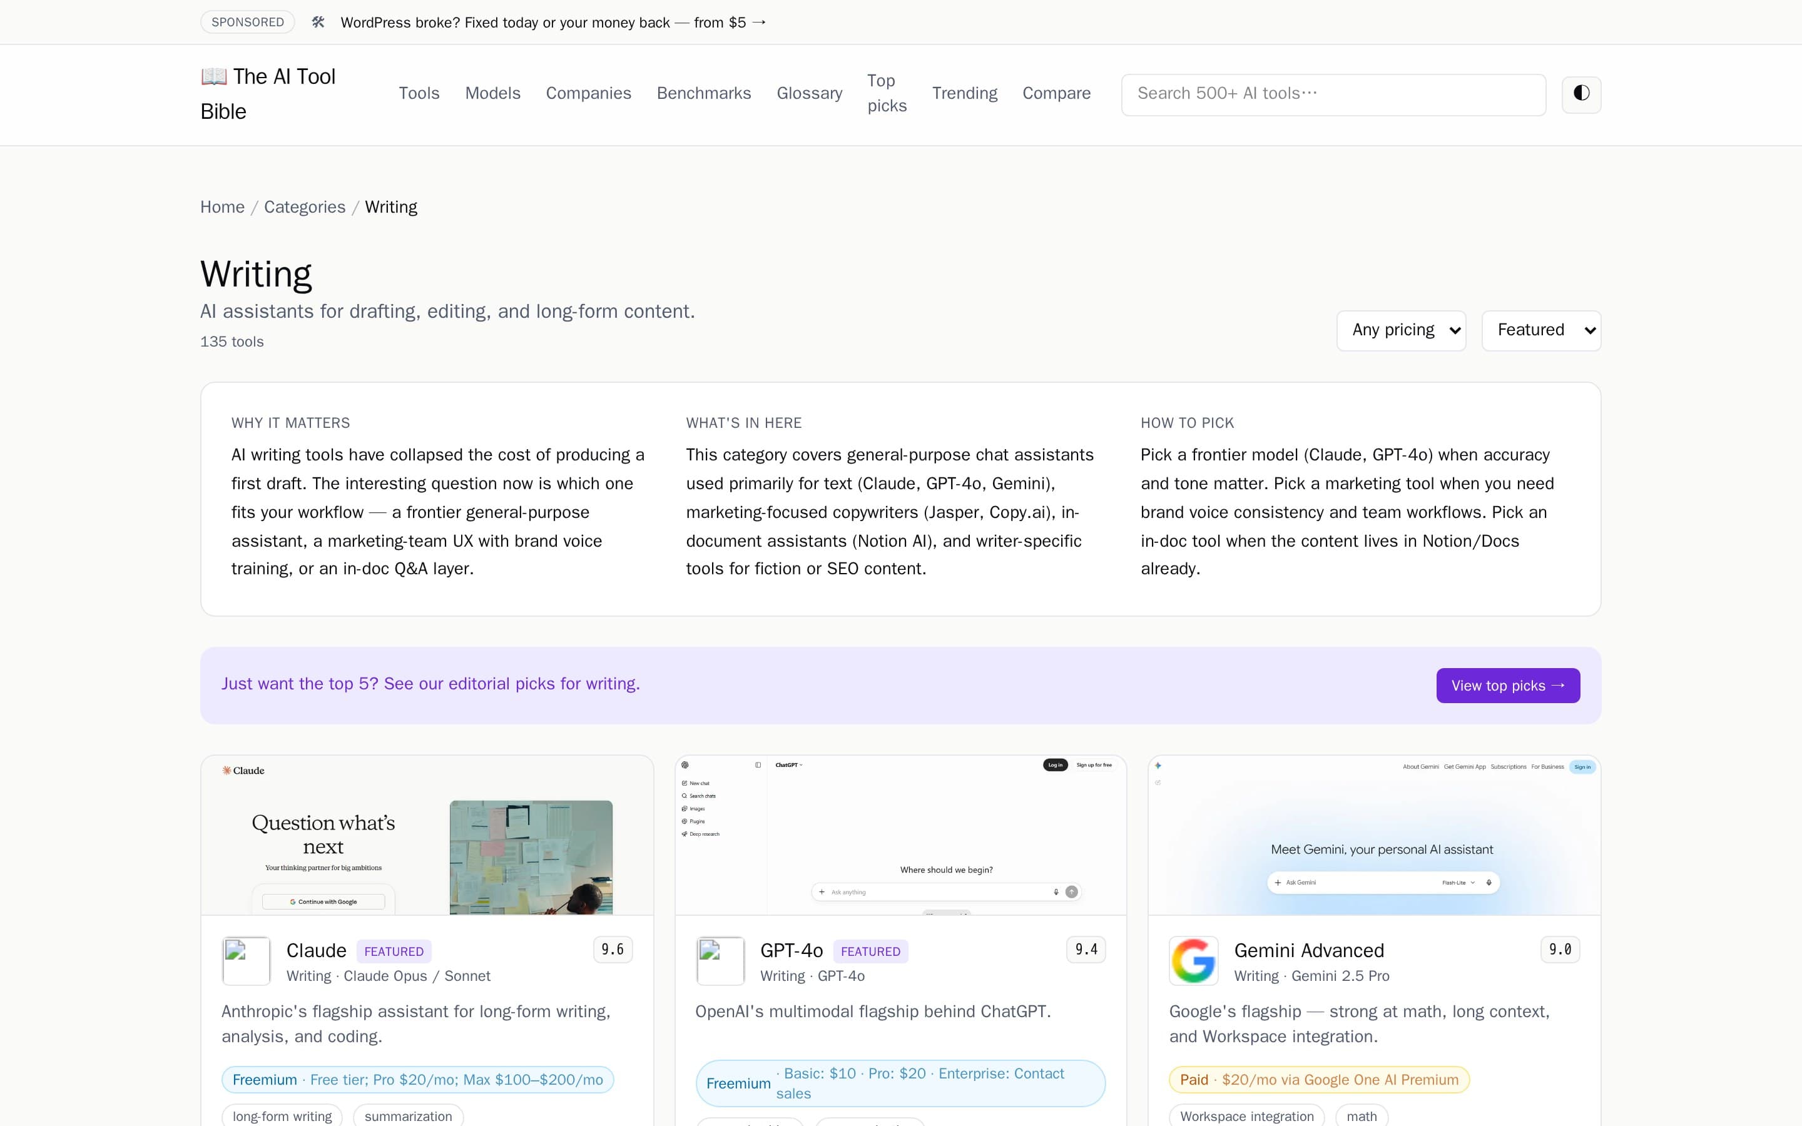Select the summarization tag
The height and width of the screenshot is (1126, 1802).
[408, 1115]
